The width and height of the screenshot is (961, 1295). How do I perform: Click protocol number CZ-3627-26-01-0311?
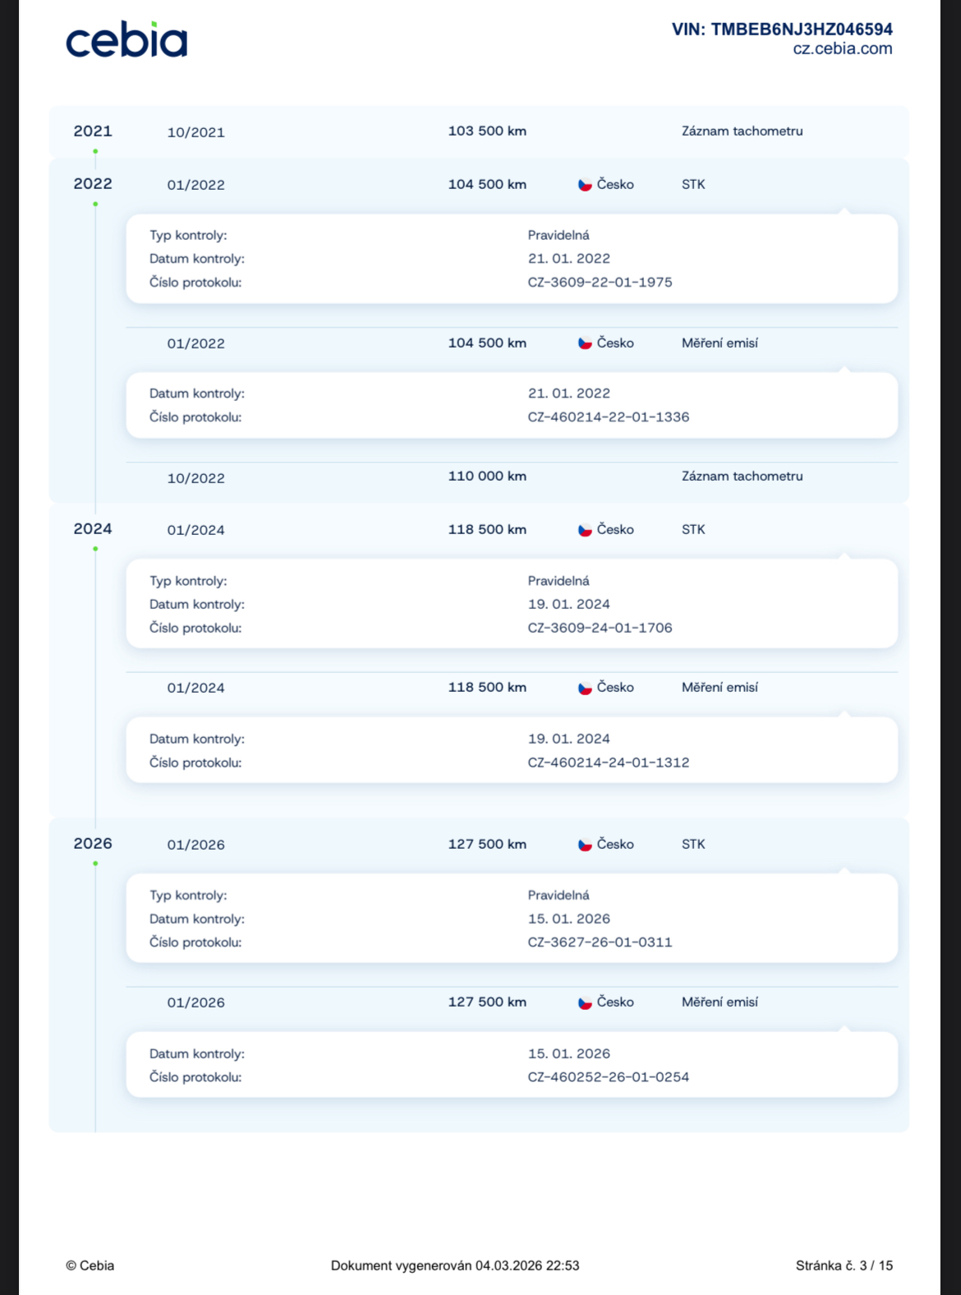coord(600,942)
